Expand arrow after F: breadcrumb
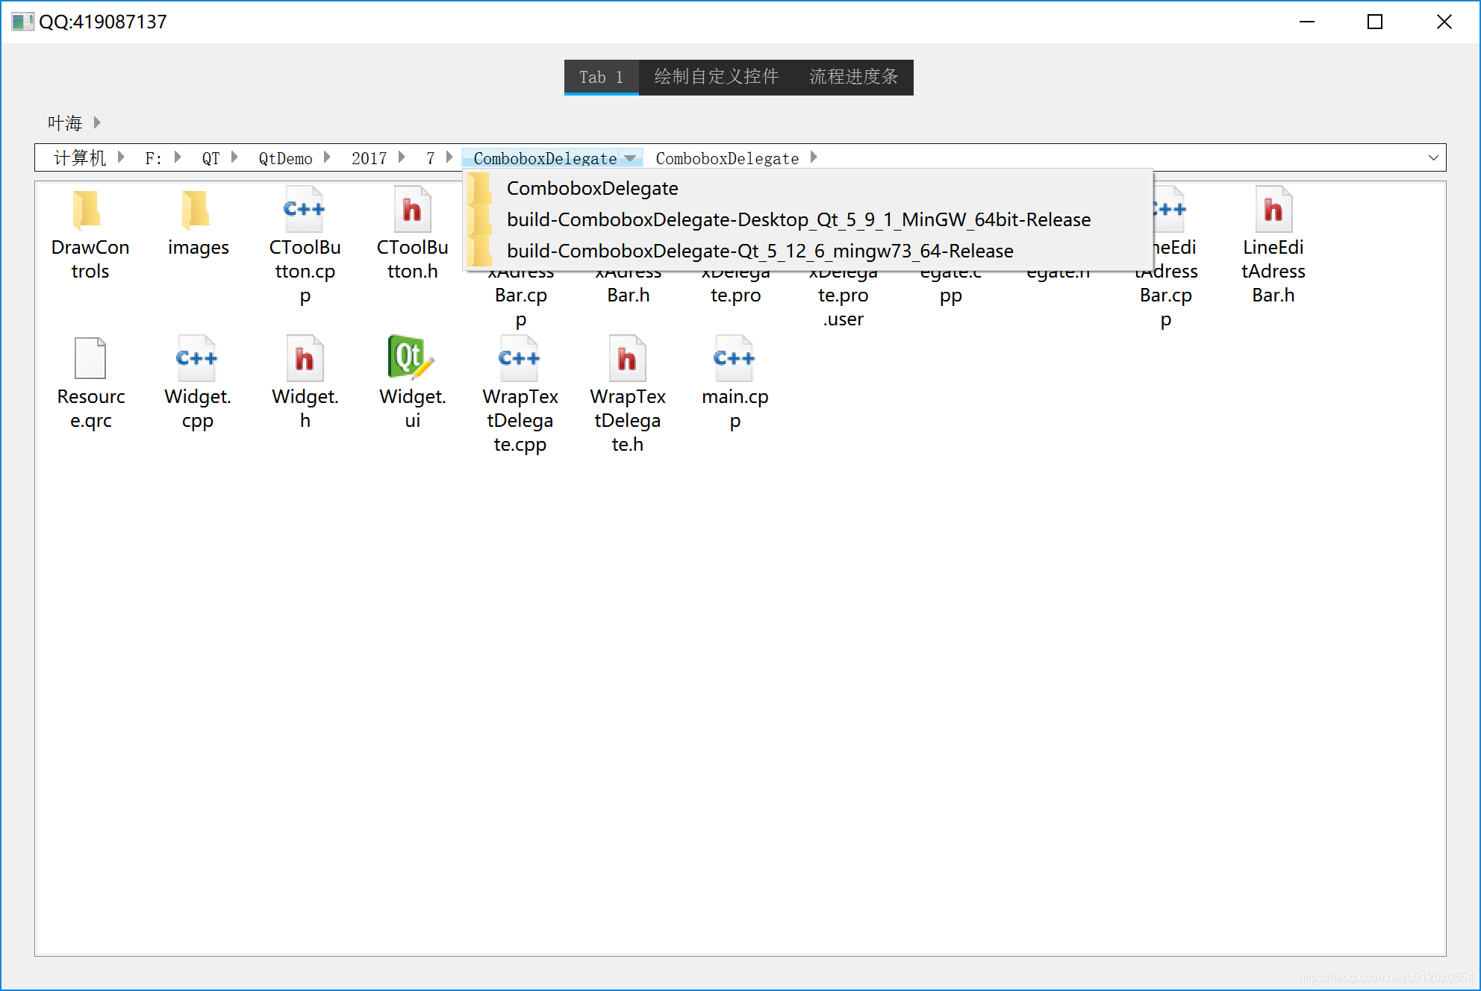The height and width of the screenshot is (991, 1481). (x=178, y=157)
